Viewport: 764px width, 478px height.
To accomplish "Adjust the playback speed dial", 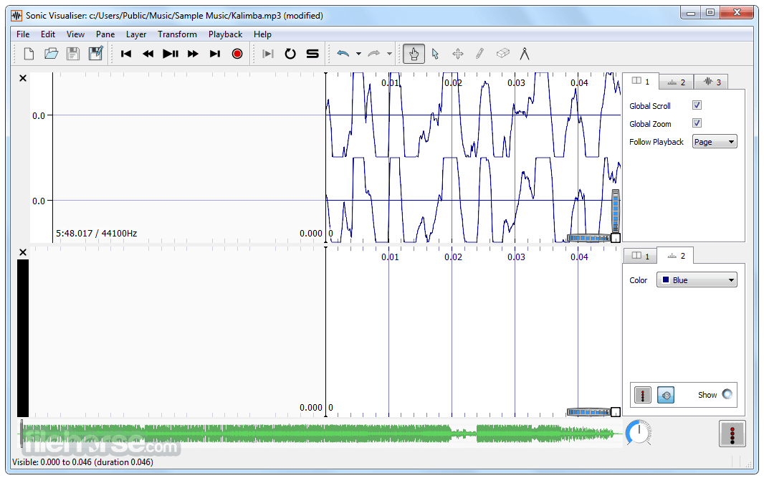I will (x=639, y=432).
